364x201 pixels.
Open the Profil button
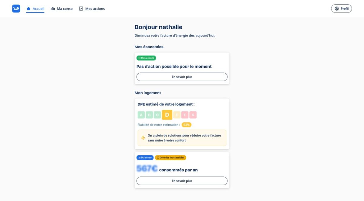341,9
